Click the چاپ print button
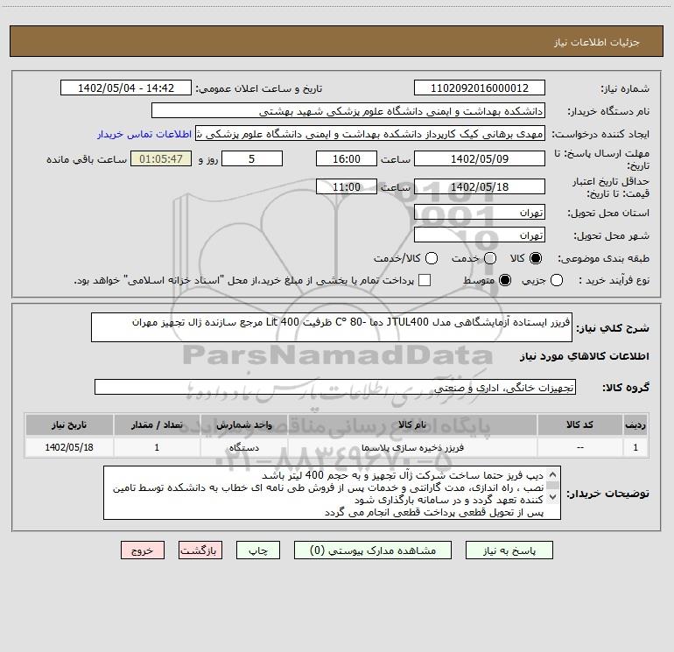The width and height of the screenshot is (674, 652). (x=258, y=550)
